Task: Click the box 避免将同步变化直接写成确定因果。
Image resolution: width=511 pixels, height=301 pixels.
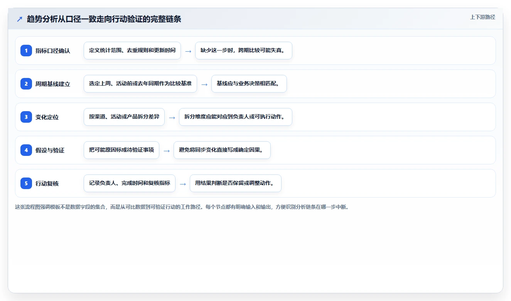Action: 222,150
